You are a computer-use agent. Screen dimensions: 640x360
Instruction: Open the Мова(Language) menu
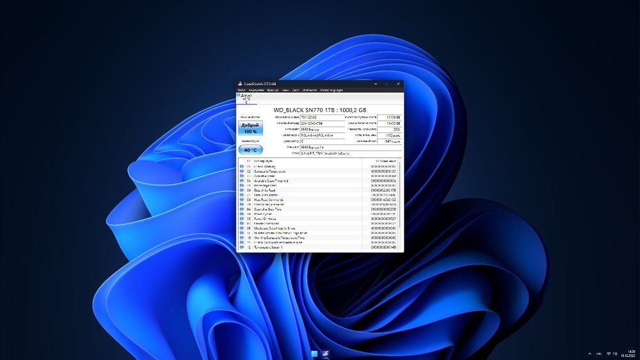332,90
